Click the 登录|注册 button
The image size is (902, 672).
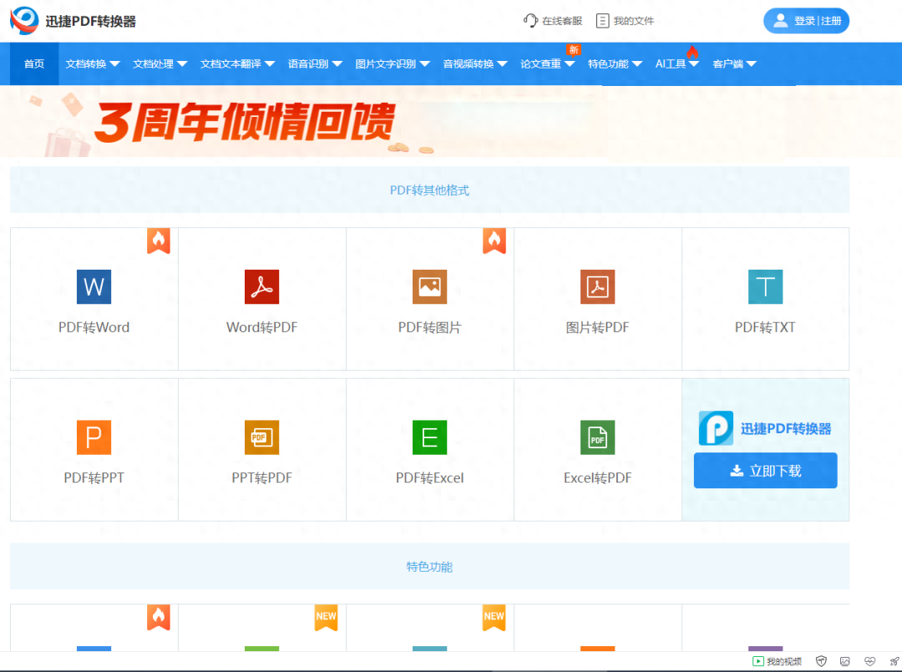(x=805, y=20)
